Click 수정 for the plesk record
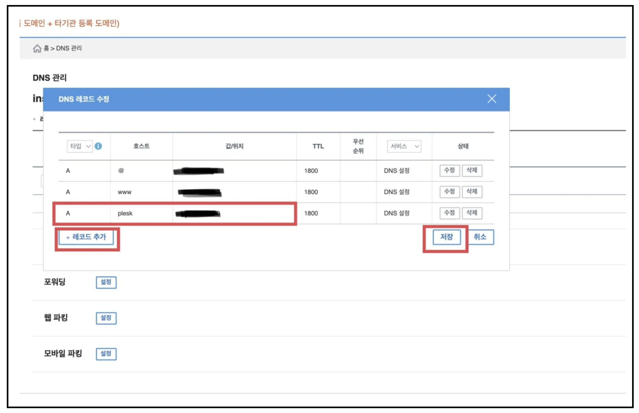639x413 pixels. [449, 213]
